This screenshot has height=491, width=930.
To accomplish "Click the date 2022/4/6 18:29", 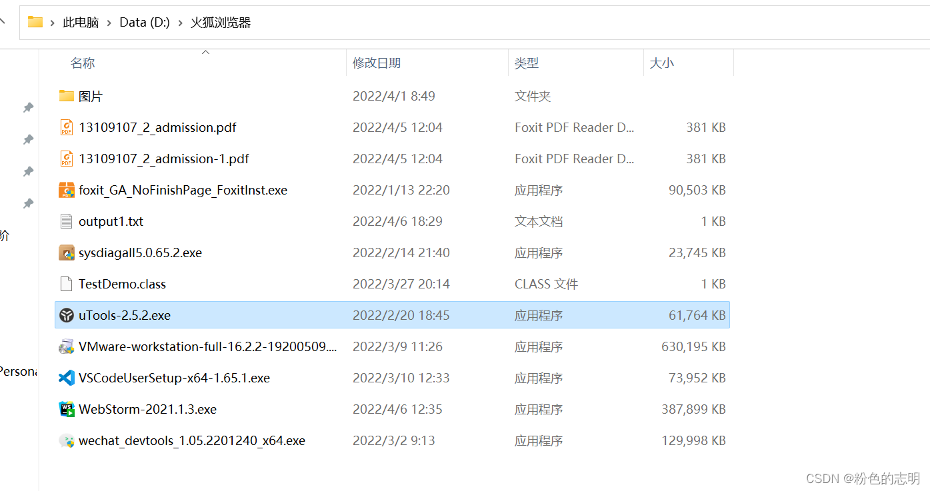I will 397,221.
